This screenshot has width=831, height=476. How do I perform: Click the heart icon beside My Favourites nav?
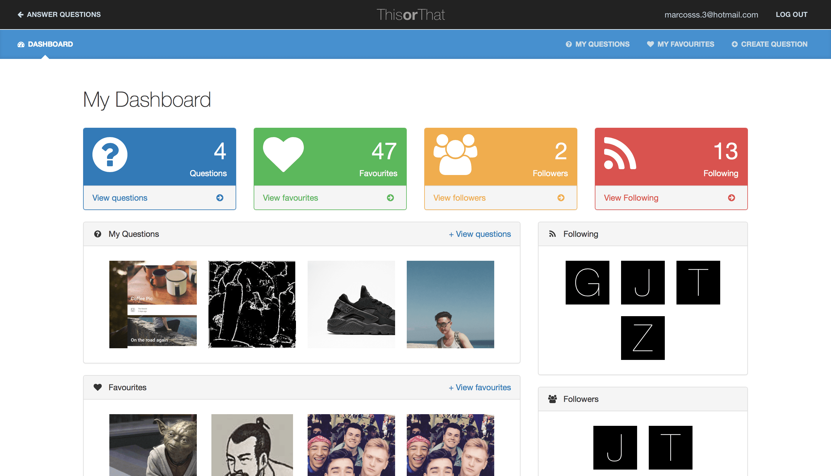tap(650, 44)
